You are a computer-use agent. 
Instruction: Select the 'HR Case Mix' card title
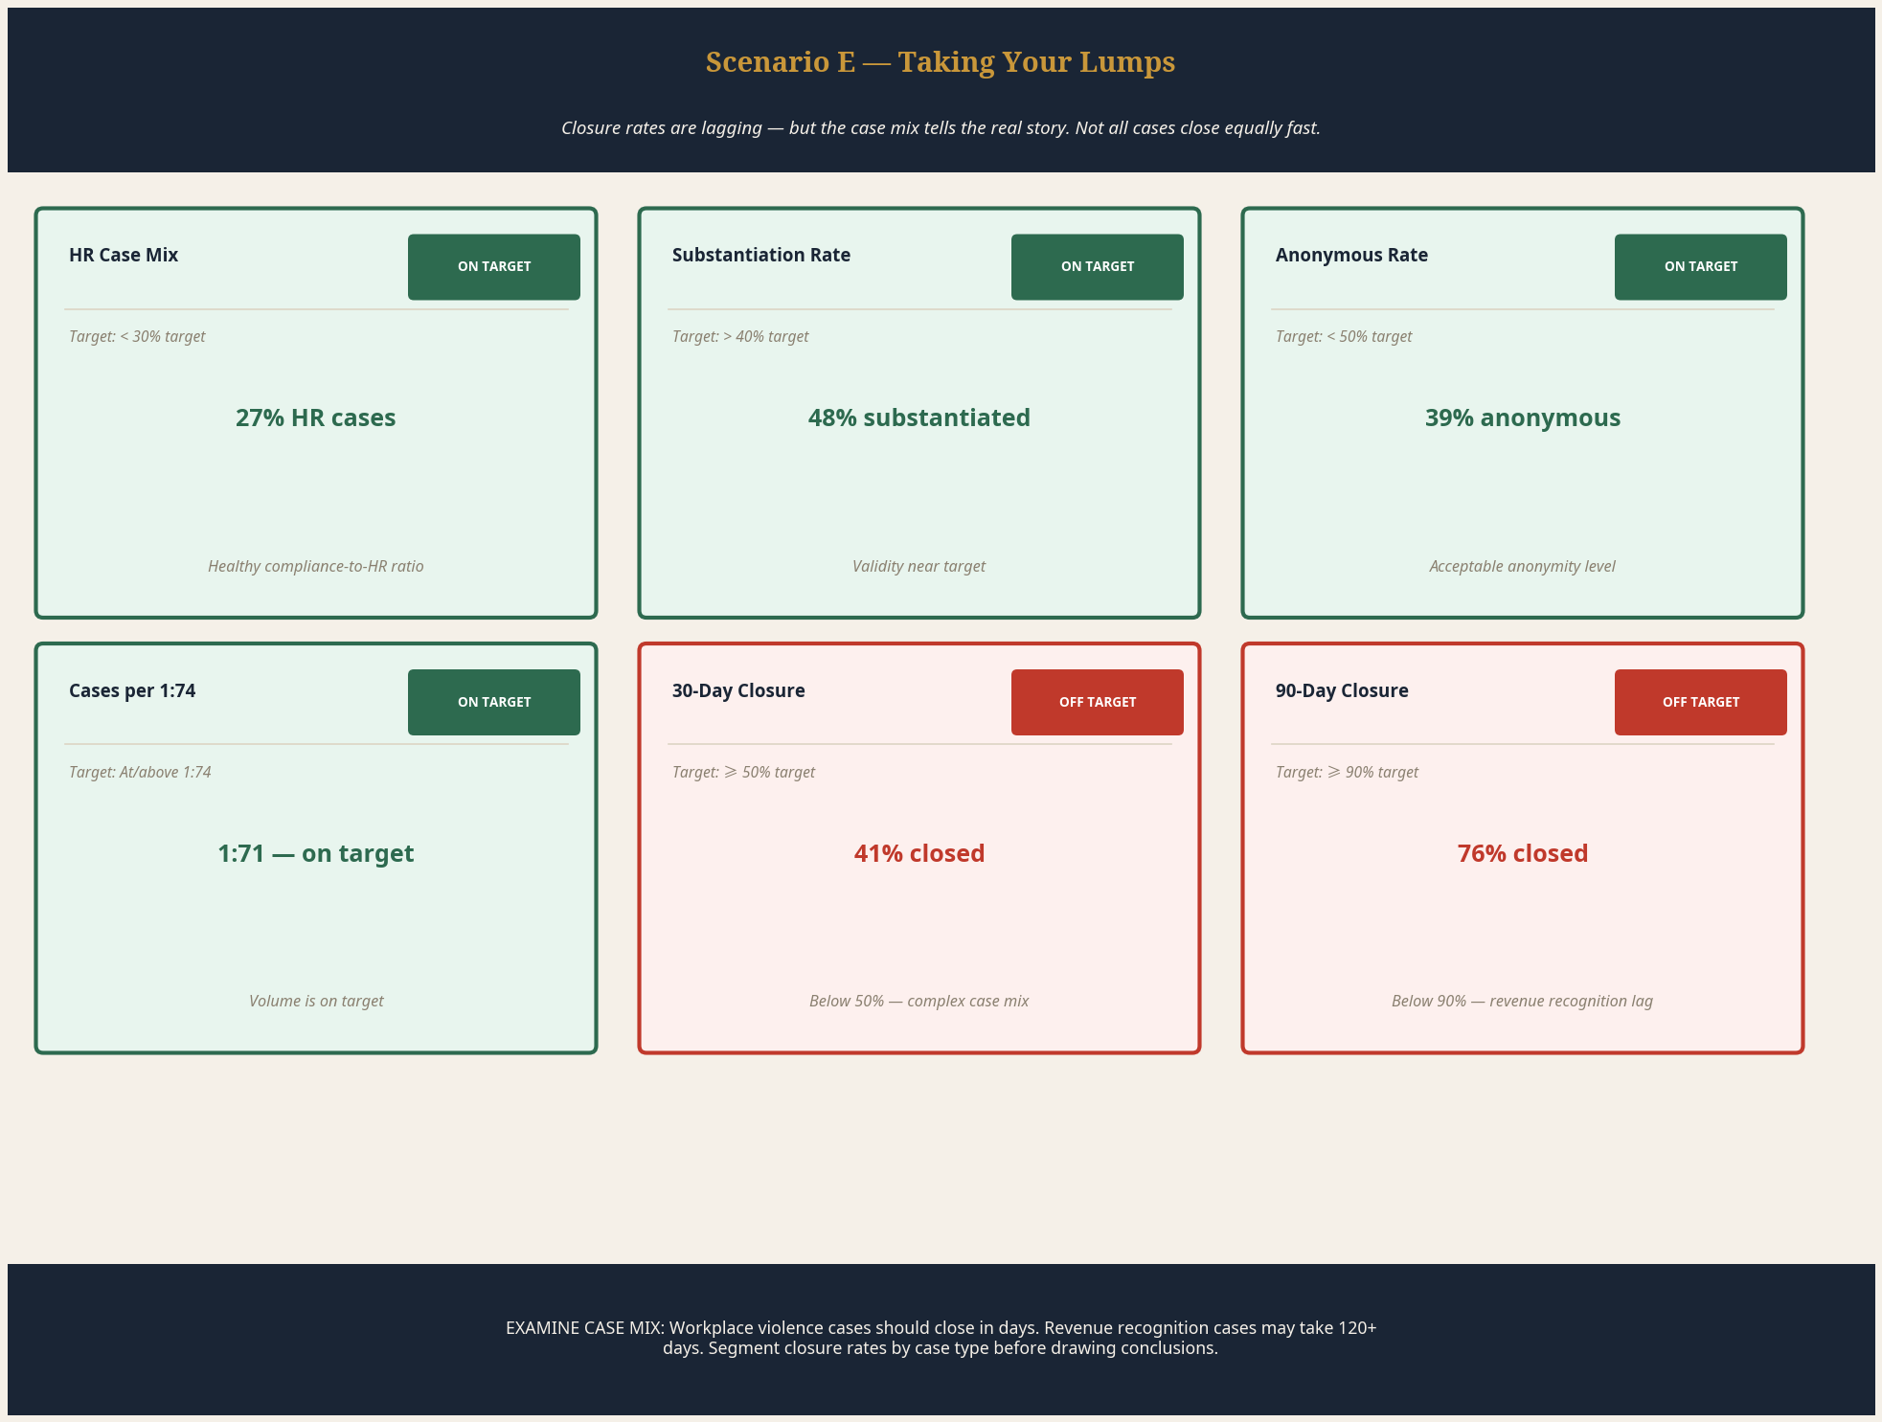pyautogui.click(x=124, y=255)
